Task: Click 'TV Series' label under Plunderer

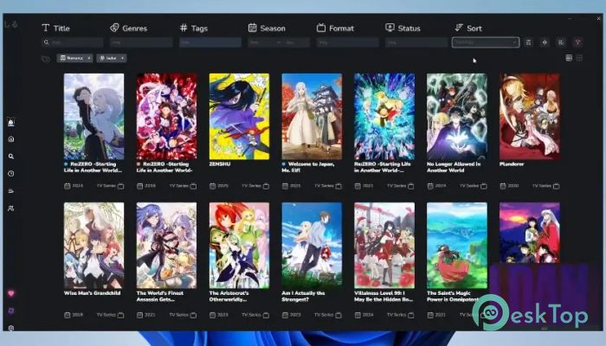Action: (x=541, y=186)
